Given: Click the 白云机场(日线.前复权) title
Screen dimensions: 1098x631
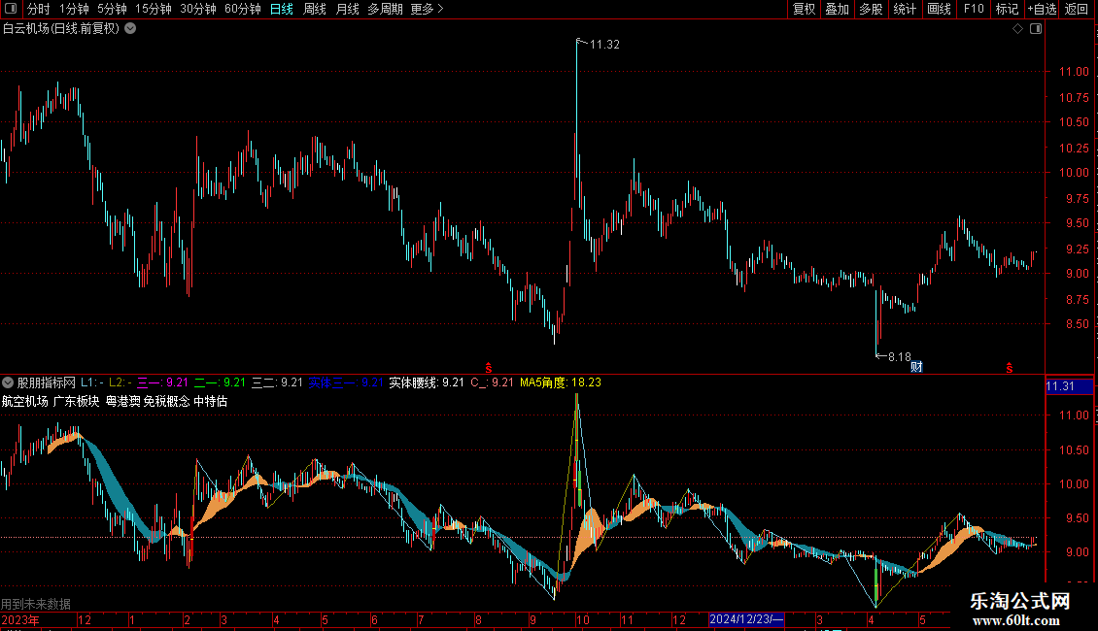Looking at the screenshot, I should click(x=61, y=29).
